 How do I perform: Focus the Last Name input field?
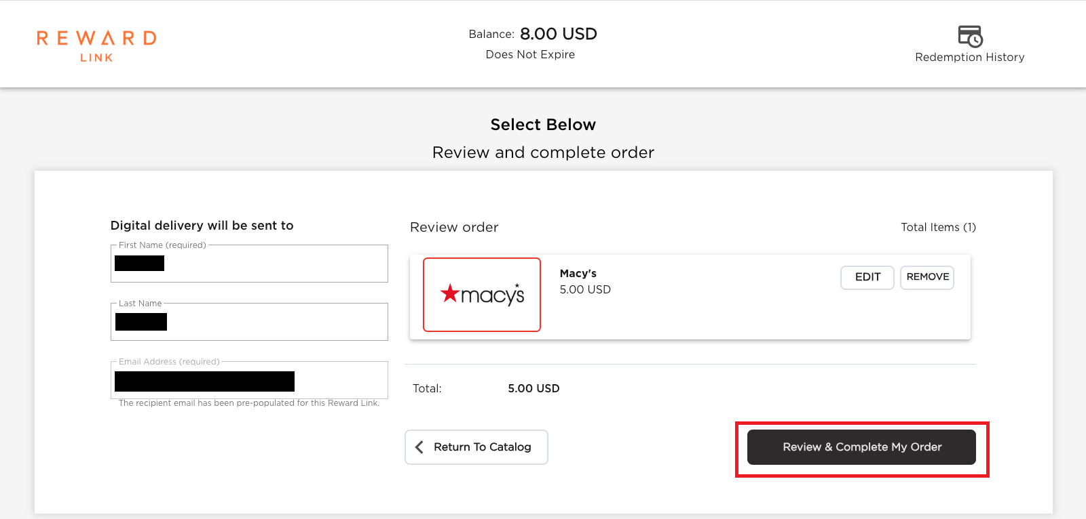[x=249, y=322]
